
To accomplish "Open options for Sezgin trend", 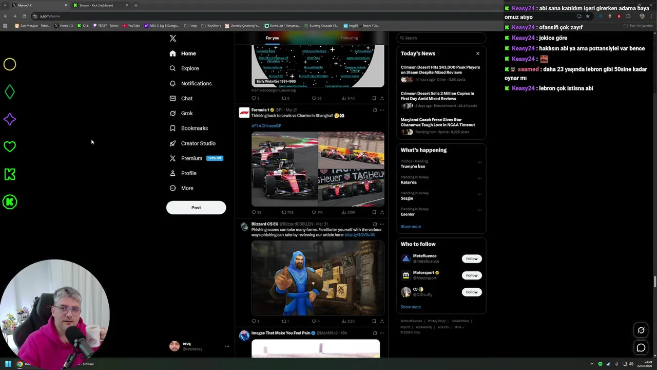I will [x=479, y=194].
